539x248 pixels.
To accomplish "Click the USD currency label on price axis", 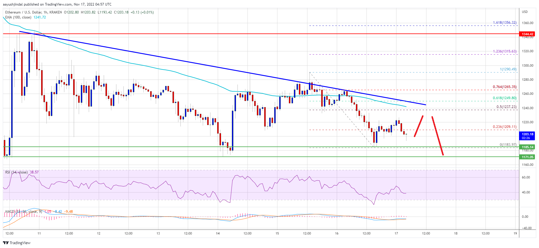I will (x=525, y=12).
